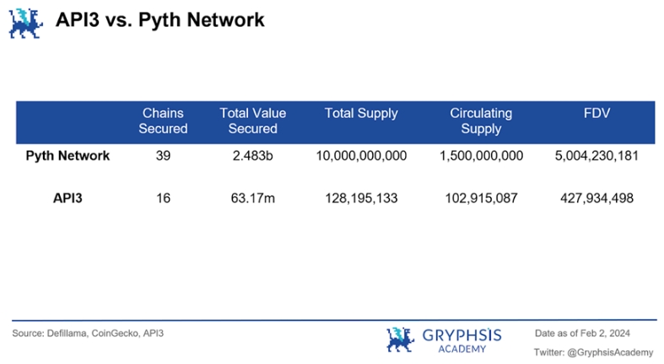
Task: Select the 'API3 vs. Pyth Network' title
Action: pos(160,20)
